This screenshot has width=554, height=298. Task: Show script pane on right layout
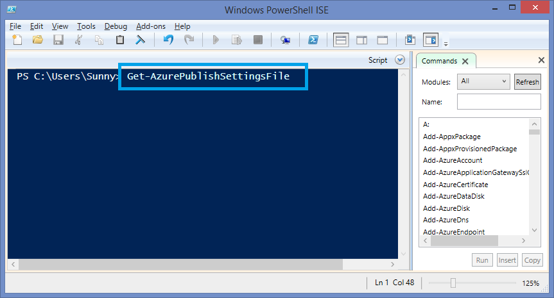(362, 40)
